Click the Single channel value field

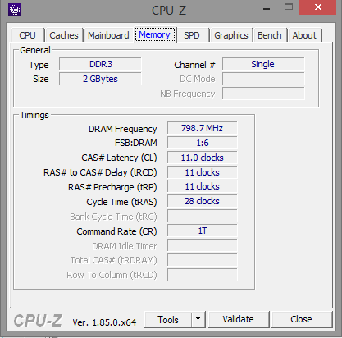point(263,64)
